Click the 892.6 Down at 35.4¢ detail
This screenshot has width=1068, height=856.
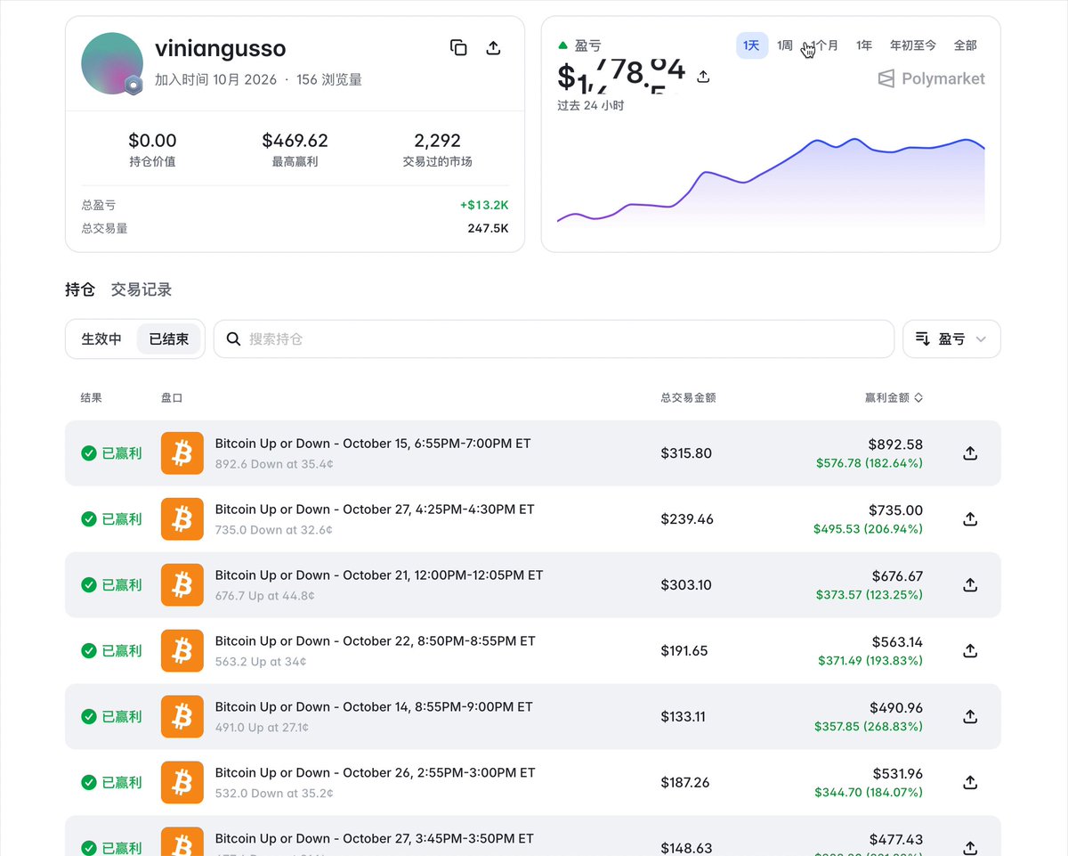pyautogui.click(x=274, y=464)
